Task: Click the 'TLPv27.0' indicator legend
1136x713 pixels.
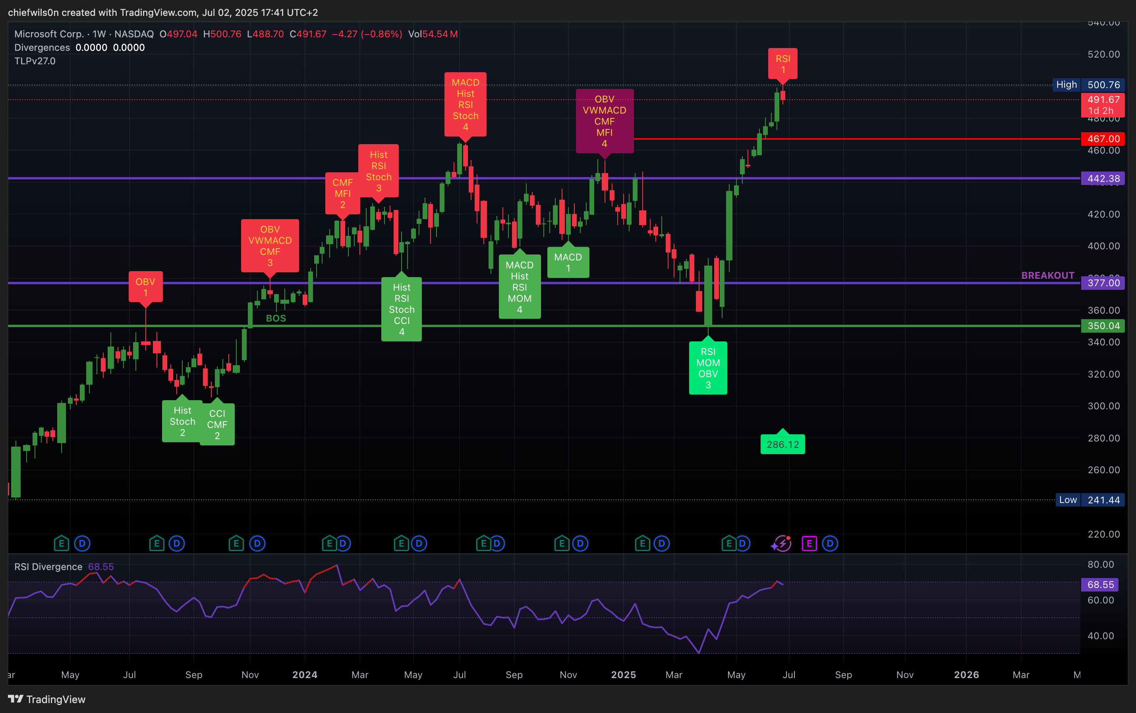Action: coord(35,61)
